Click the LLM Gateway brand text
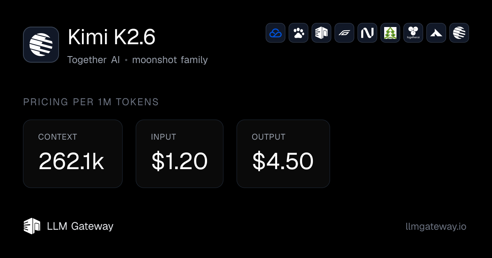 coord(80,226)
